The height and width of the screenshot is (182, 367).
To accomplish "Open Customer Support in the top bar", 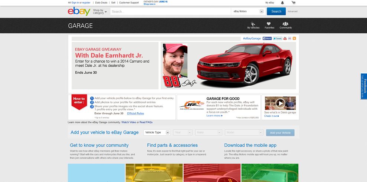I will [x=129, y=3].
